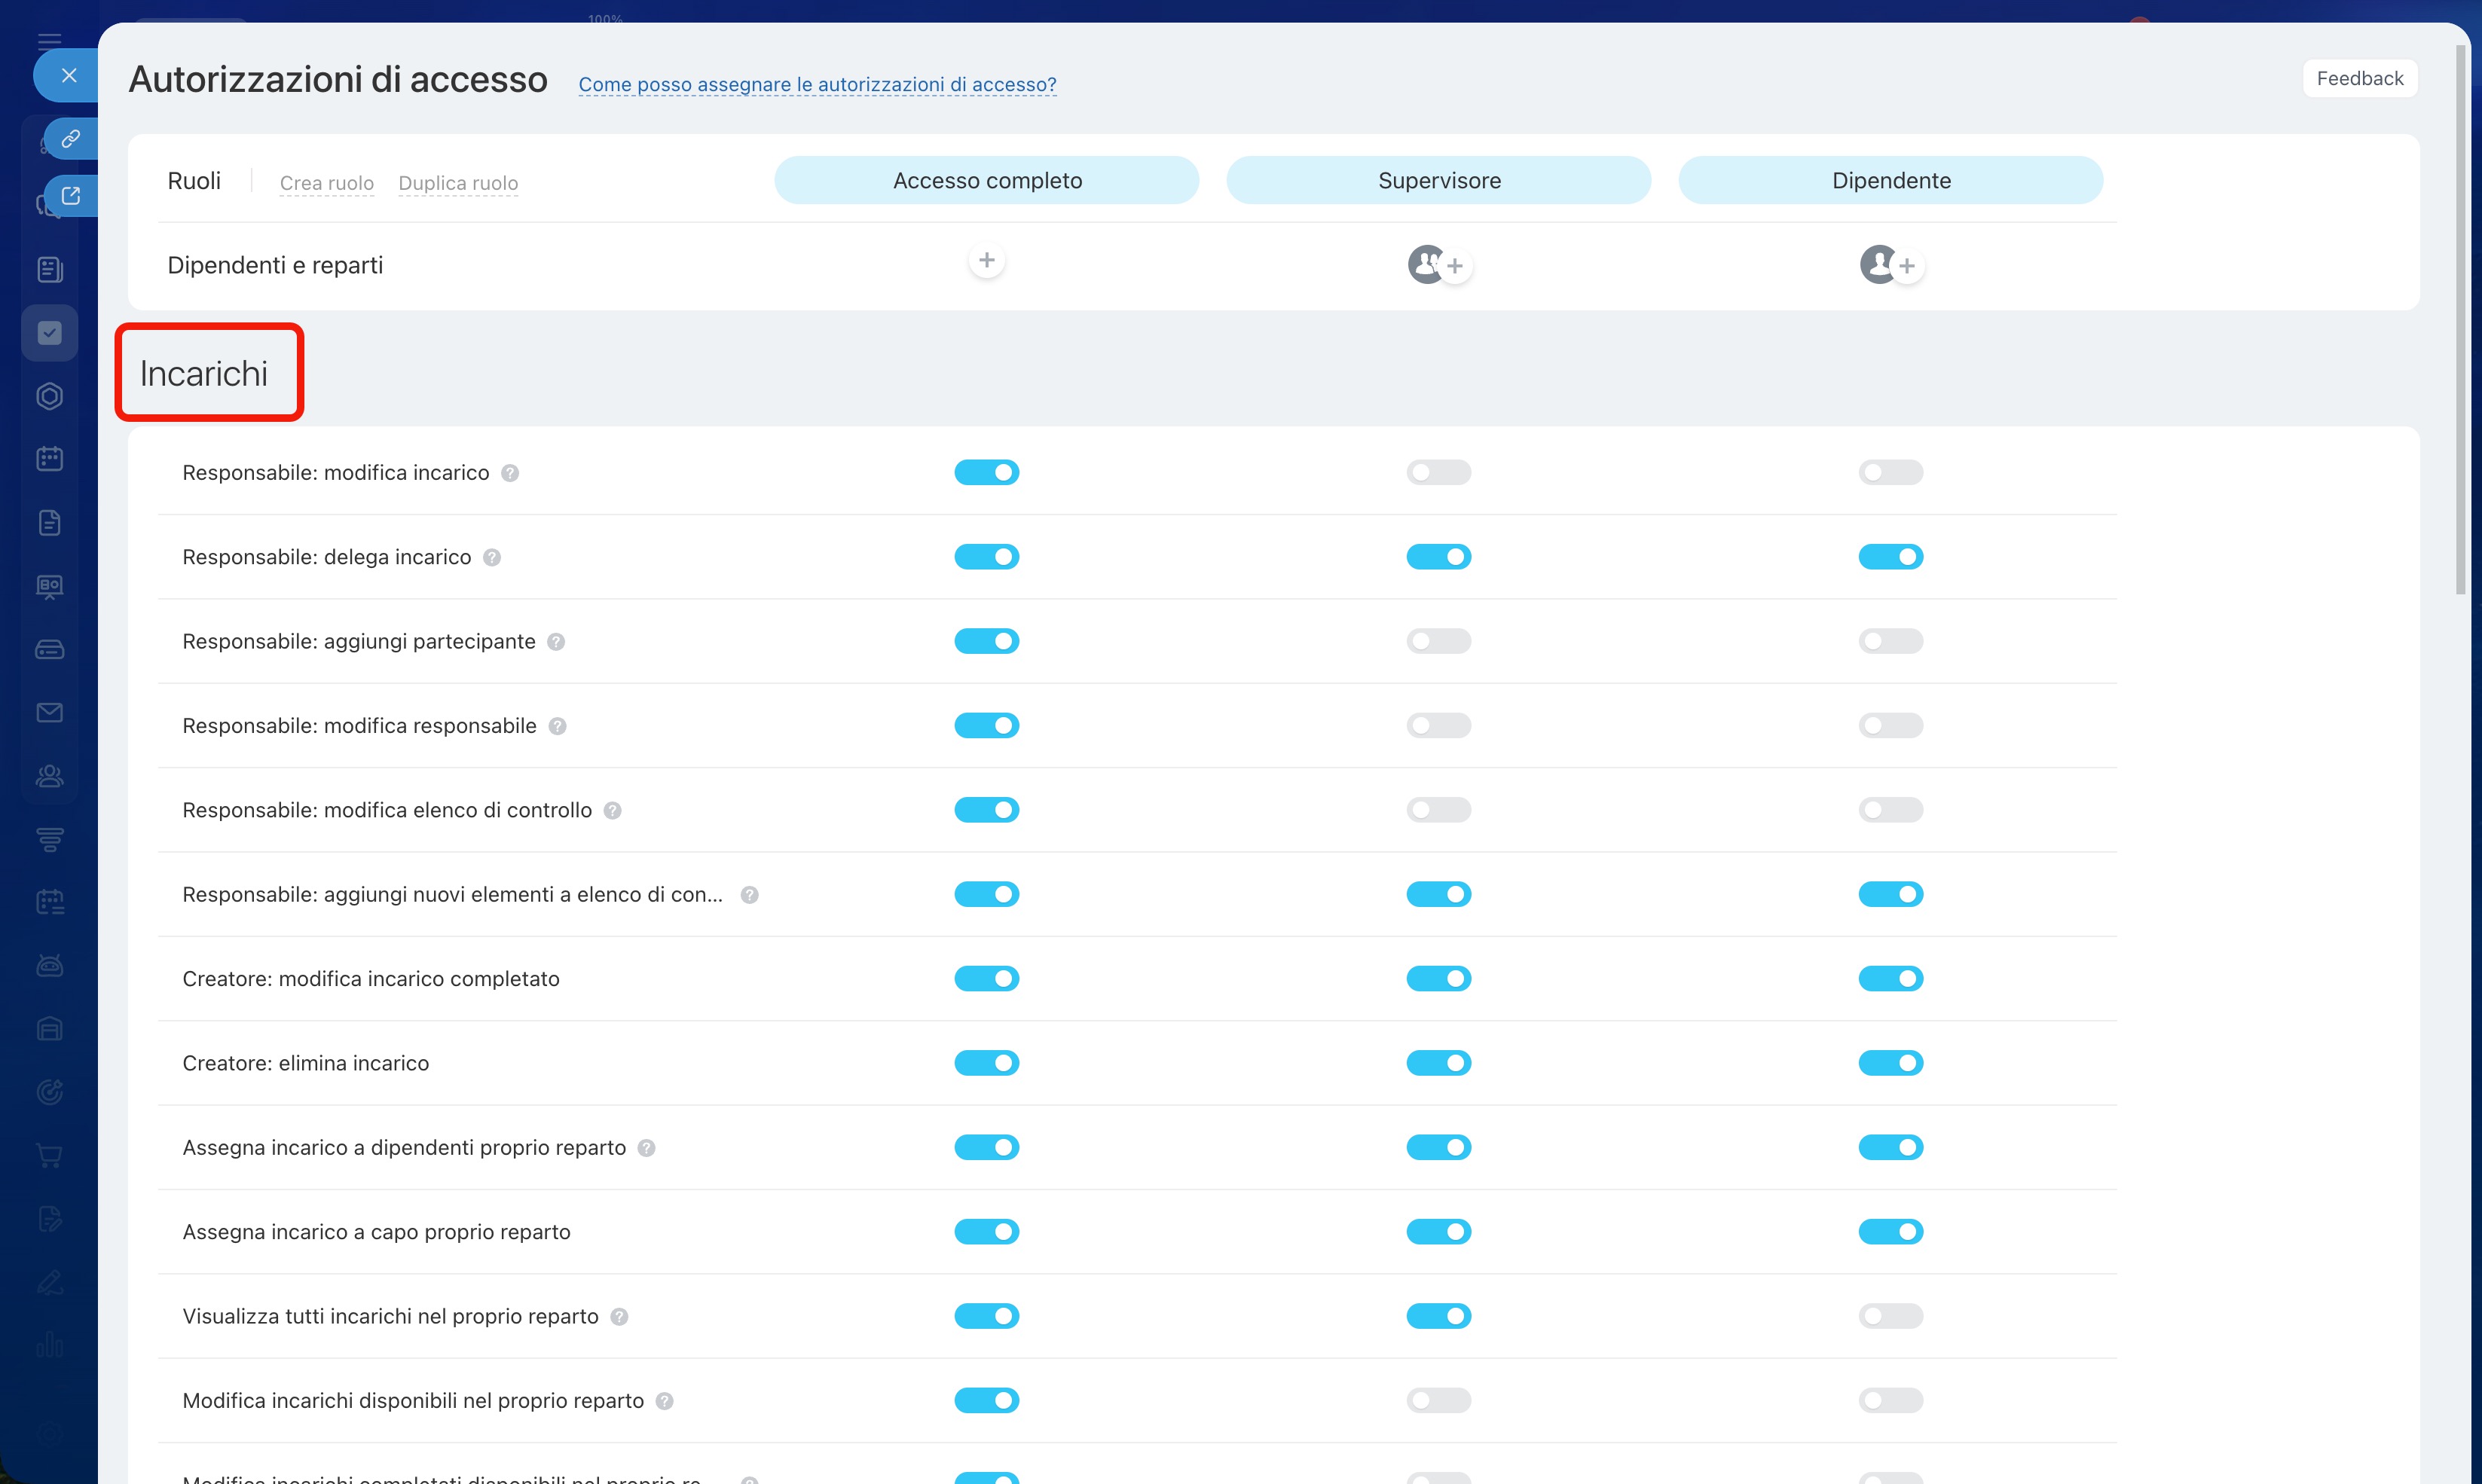Open the panel in a new window
The height and width of the screenshot is (1484, 2482).
point(70,196)
